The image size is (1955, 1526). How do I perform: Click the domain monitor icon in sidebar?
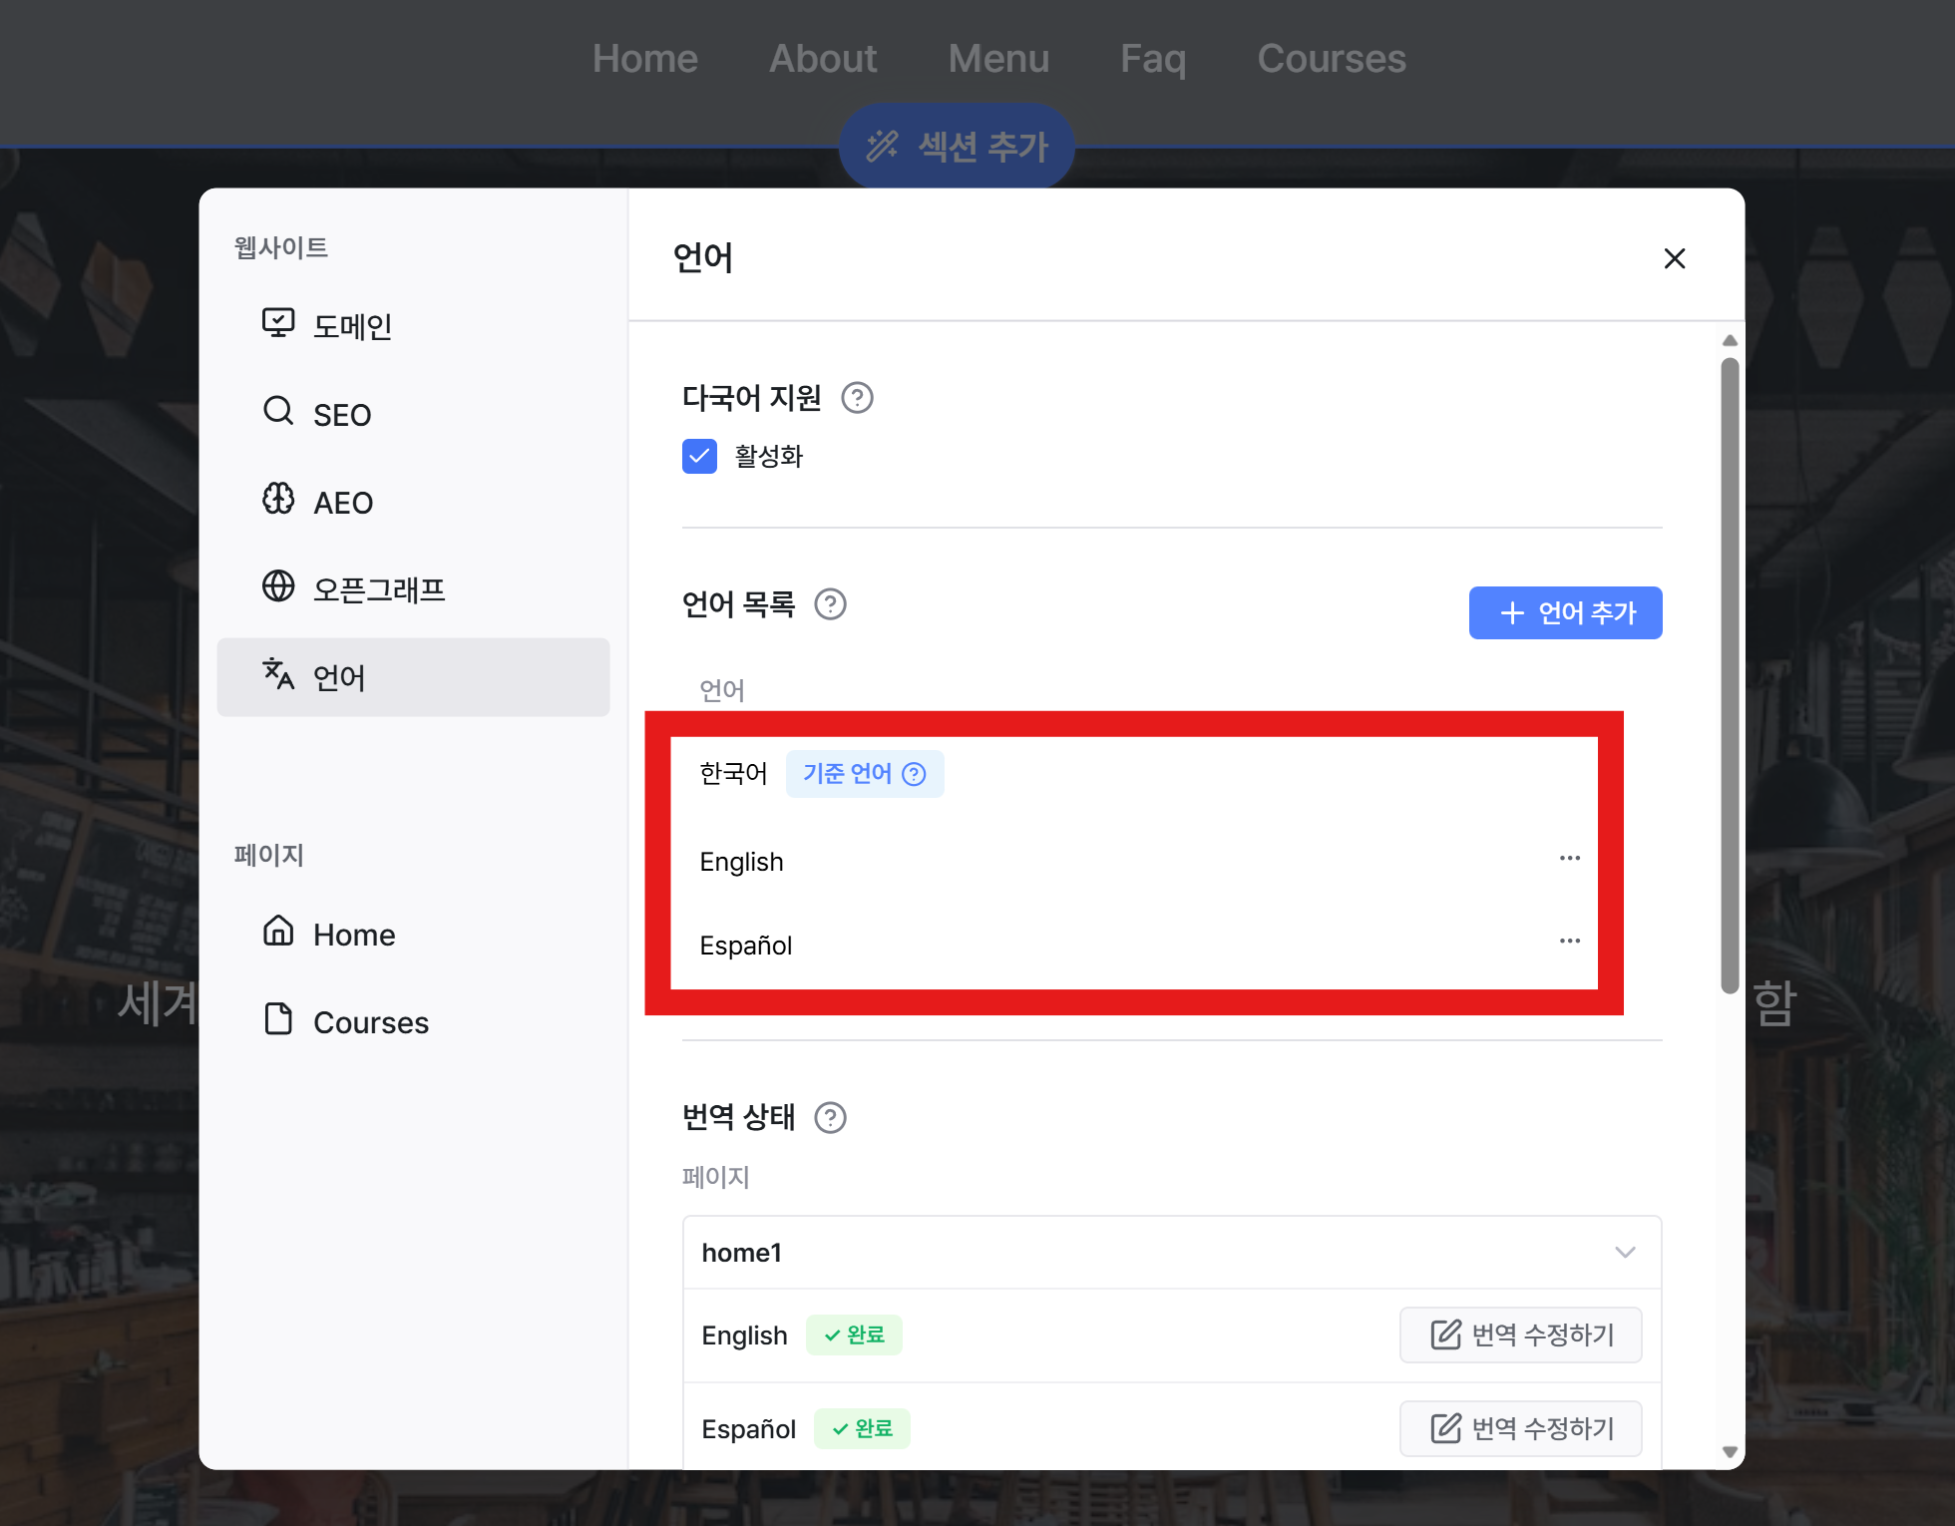278,323
